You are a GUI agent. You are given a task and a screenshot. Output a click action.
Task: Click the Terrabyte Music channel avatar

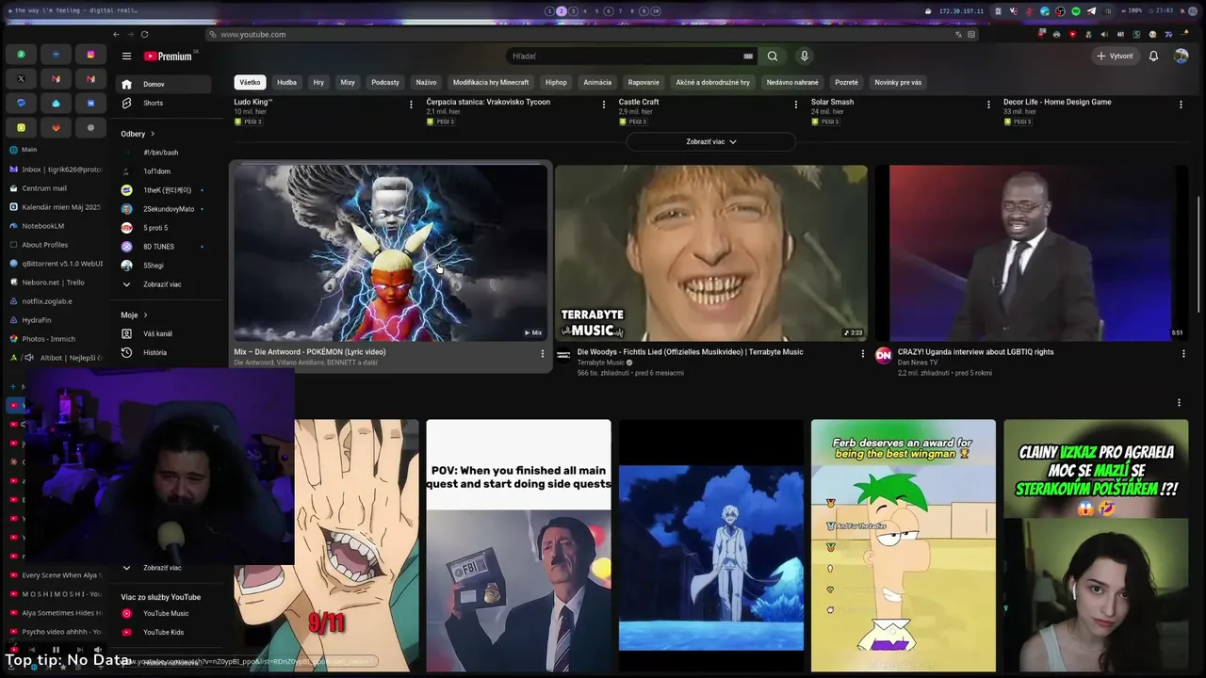pyautogui.click(x=563, y=355)
